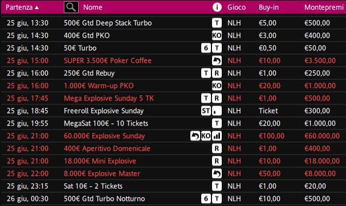This screenshot has height=206, width=346.
Task: Click the R rebuy icon on 18.000€ Mini Explosive
Action: (217, 161)
